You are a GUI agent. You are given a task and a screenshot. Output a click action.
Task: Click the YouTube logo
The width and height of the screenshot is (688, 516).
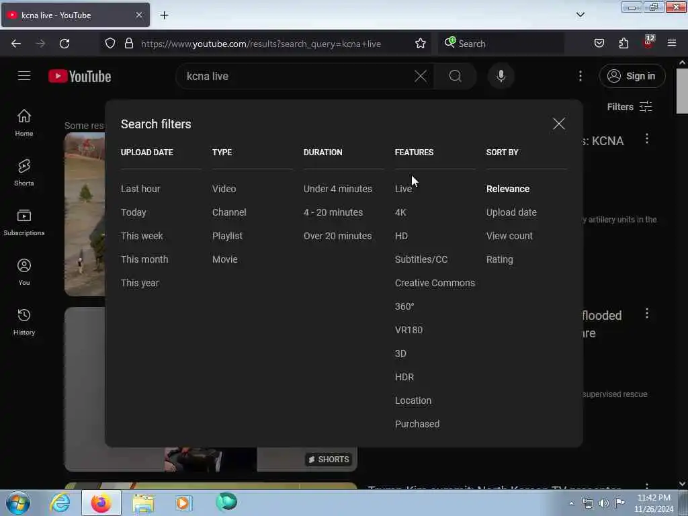point(79,76)
